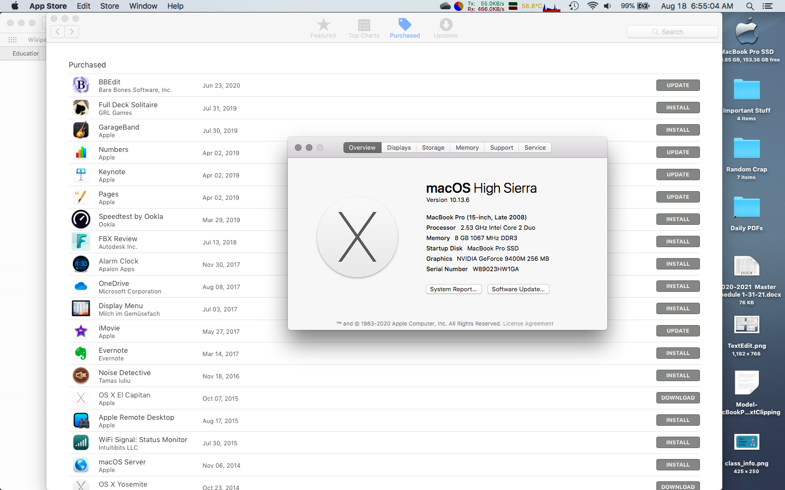This screenshot has width=785, height=490.
Task: Install GarageBand
Action: click(678, 130)
